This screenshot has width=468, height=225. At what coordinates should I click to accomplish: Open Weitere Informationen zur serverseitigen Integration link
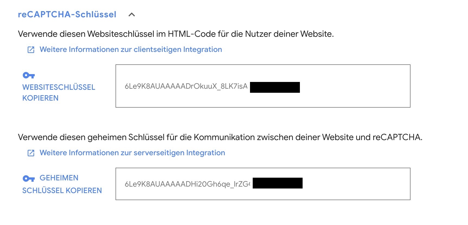pos(132,153)
